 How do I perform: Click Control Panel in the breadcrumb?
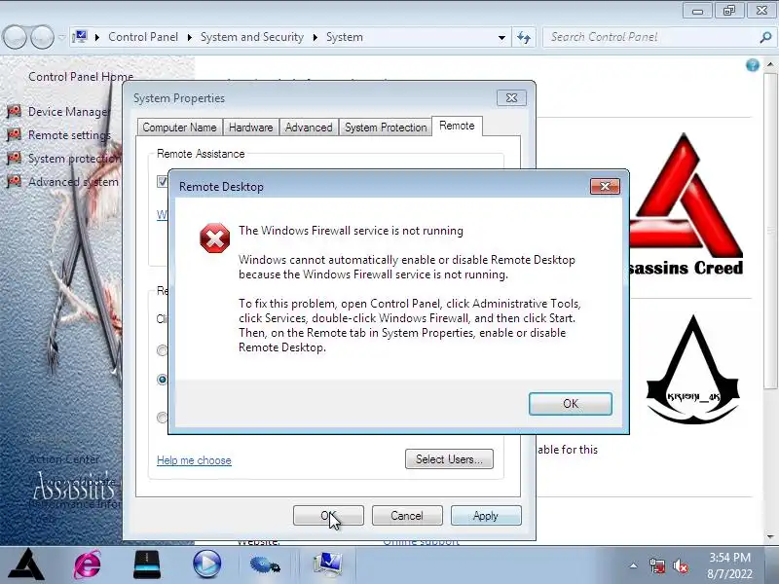pos(143,37)
